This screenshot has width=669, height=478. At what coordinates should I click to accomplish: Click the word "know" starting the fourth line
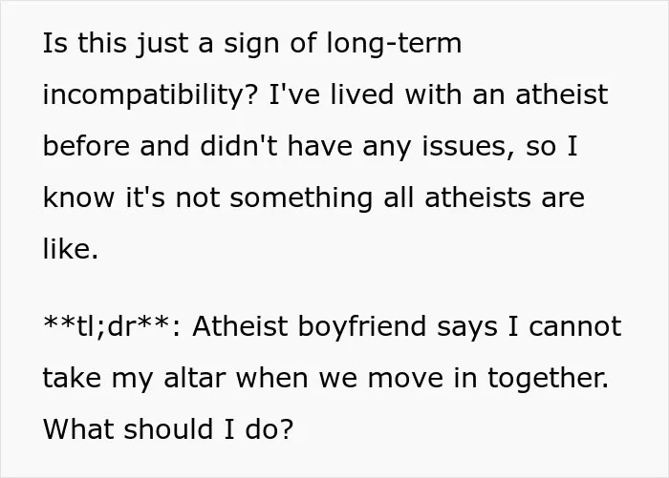click(79, 197)
